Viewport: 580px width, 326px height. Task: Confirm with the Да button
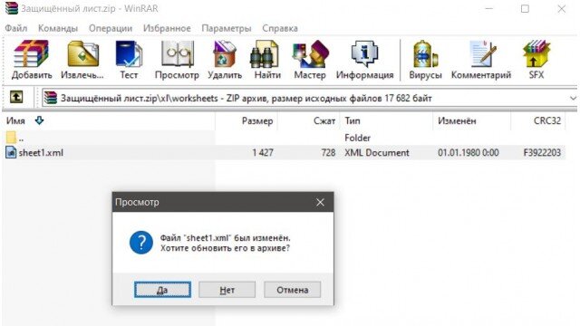click(x=163, y=290)
